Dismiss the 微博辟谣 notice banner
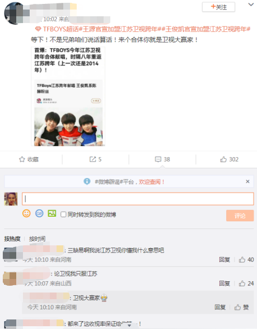Screen dimensions: 257x329 tap(247, 181)
